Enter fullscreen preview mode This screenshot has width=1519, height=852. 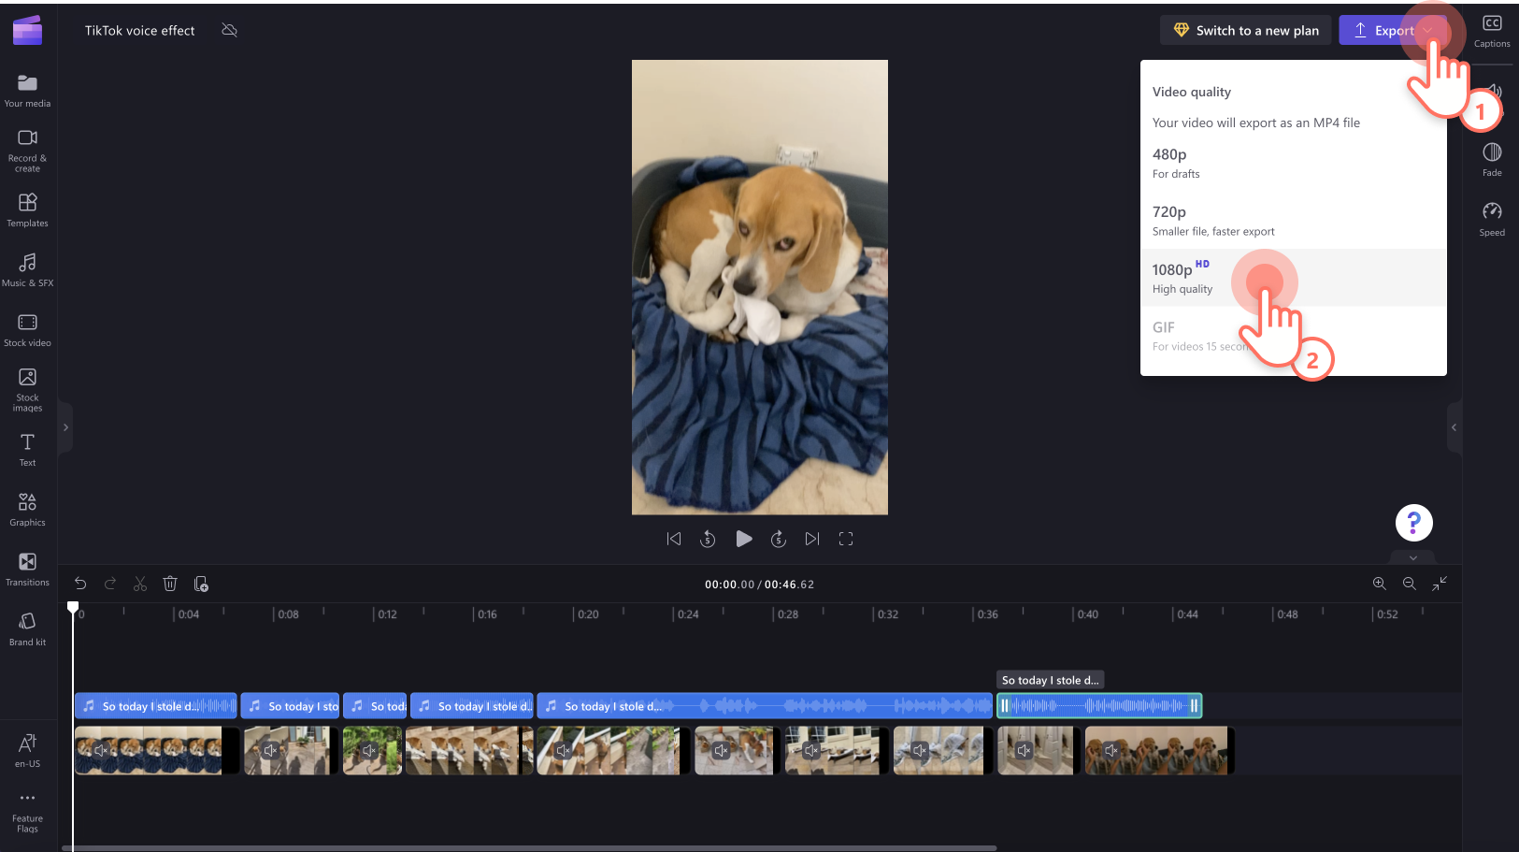coord(846,539)
